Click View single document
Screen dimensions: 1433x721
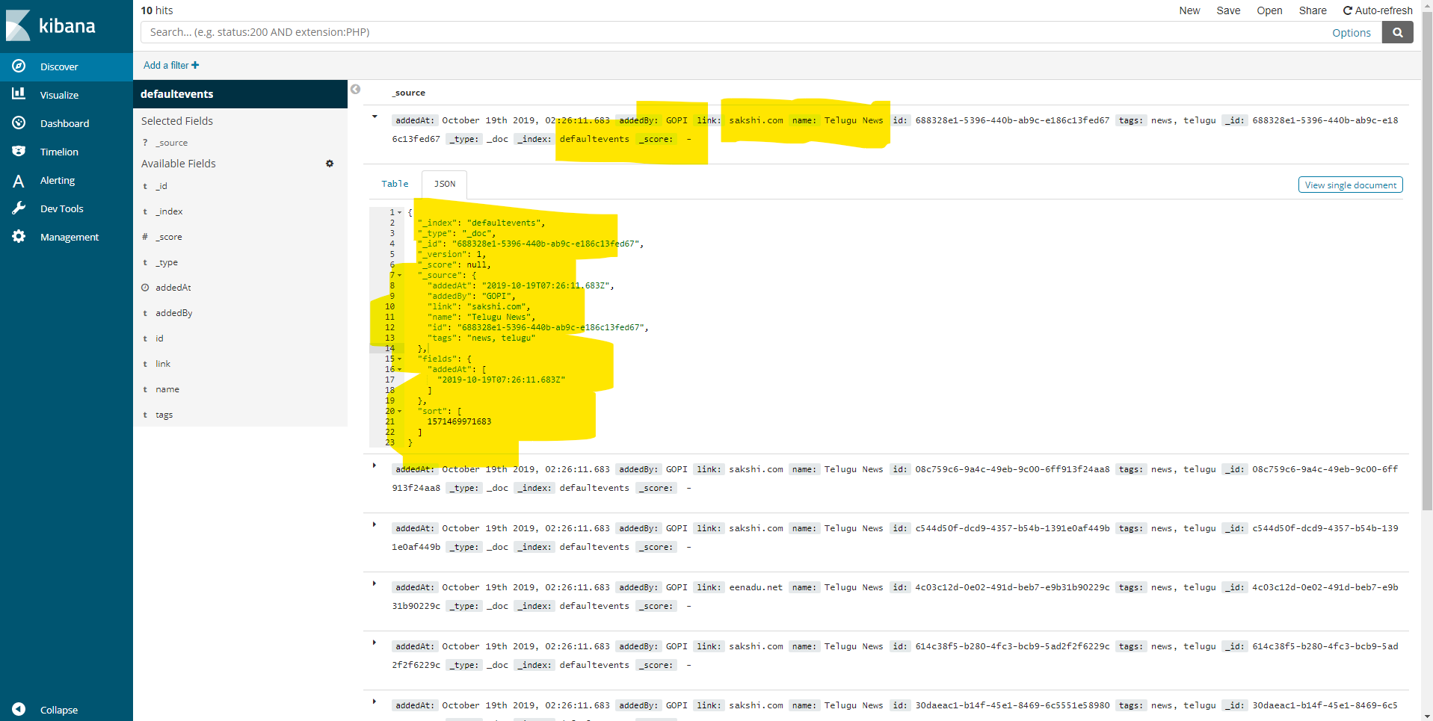coord(1350,185)
